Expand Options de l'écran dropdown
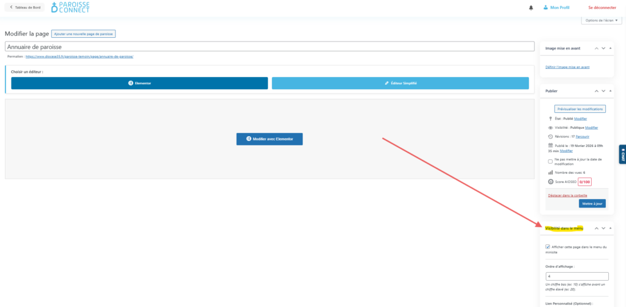The height and width of the screenshot is (307, 626). click(601, 20)
